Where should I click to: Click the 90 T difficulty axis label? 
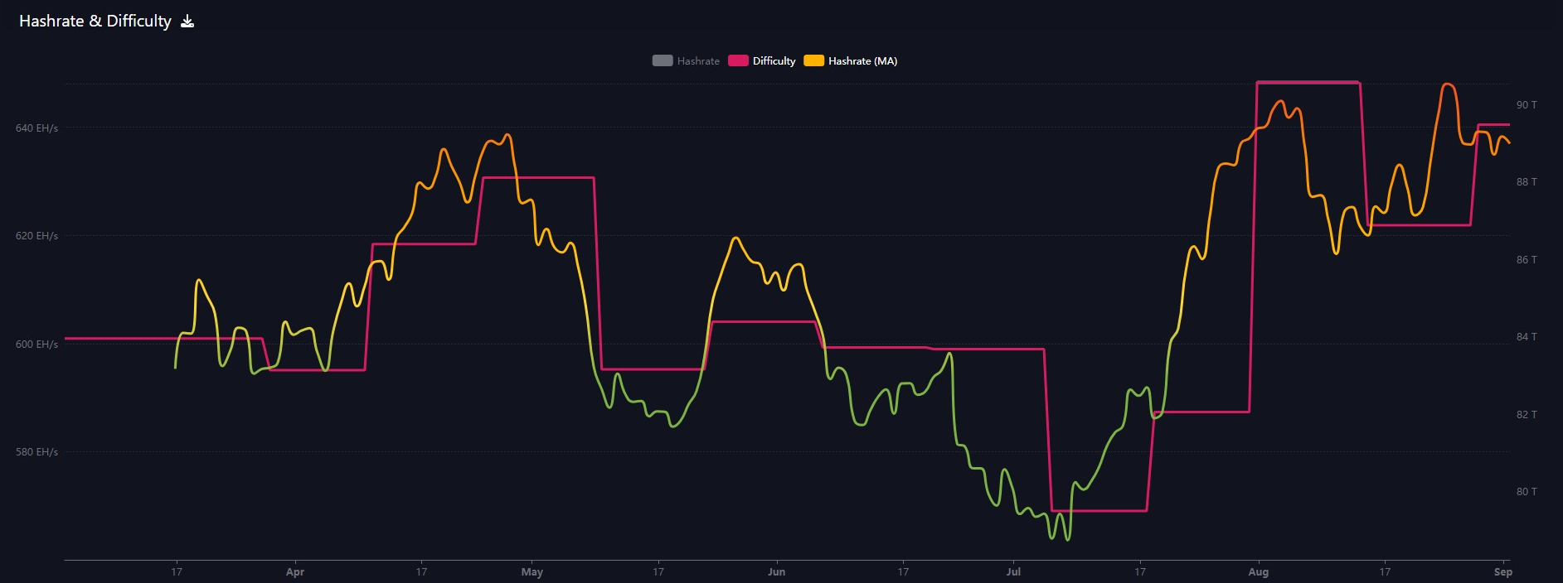coord(1527,105)
